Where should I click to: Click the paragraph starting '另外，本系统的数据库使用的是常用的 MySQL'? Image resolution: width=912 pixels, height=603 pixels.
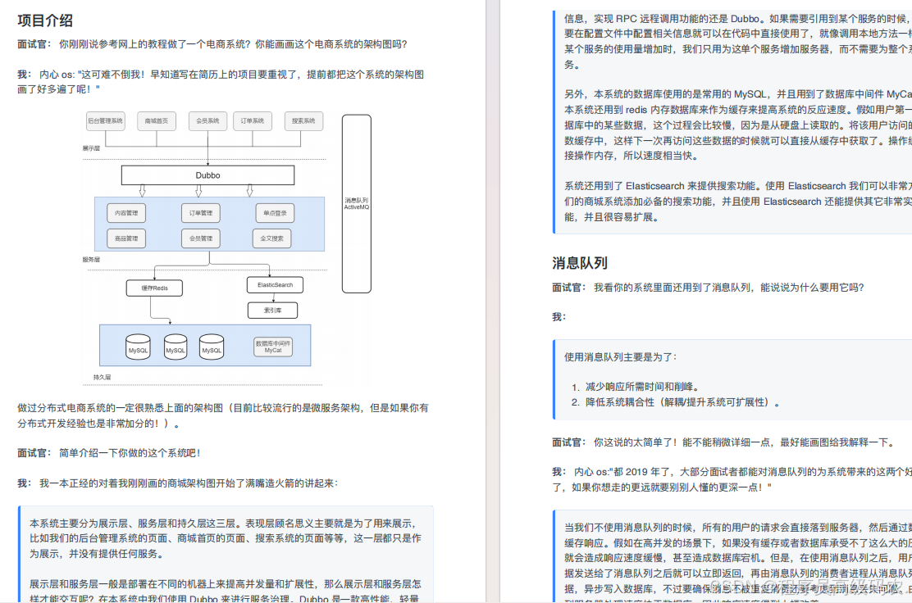[738, 125]
